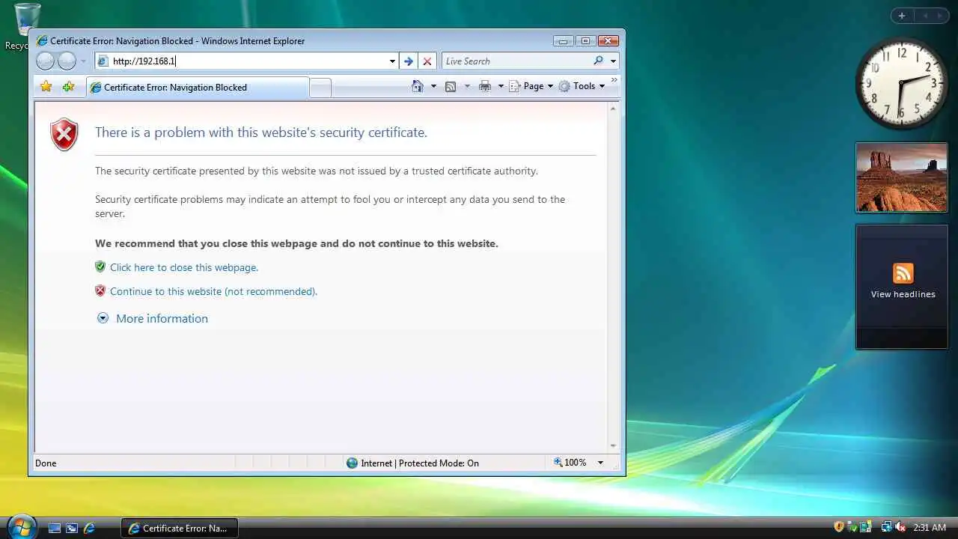Add gadgets using sidebar plus button

pyautogui.click(x=902, y=16)
